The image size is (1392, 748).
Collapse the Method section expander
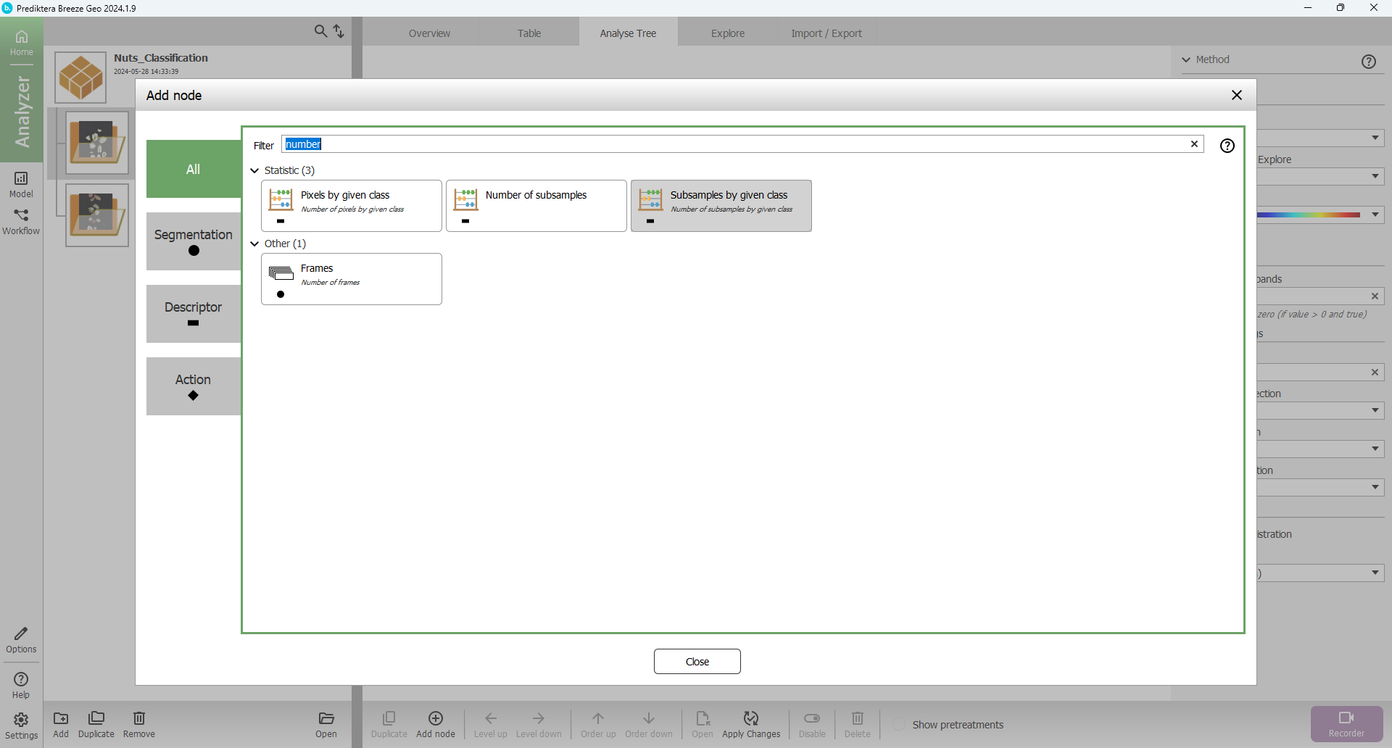pos(1186,59)
